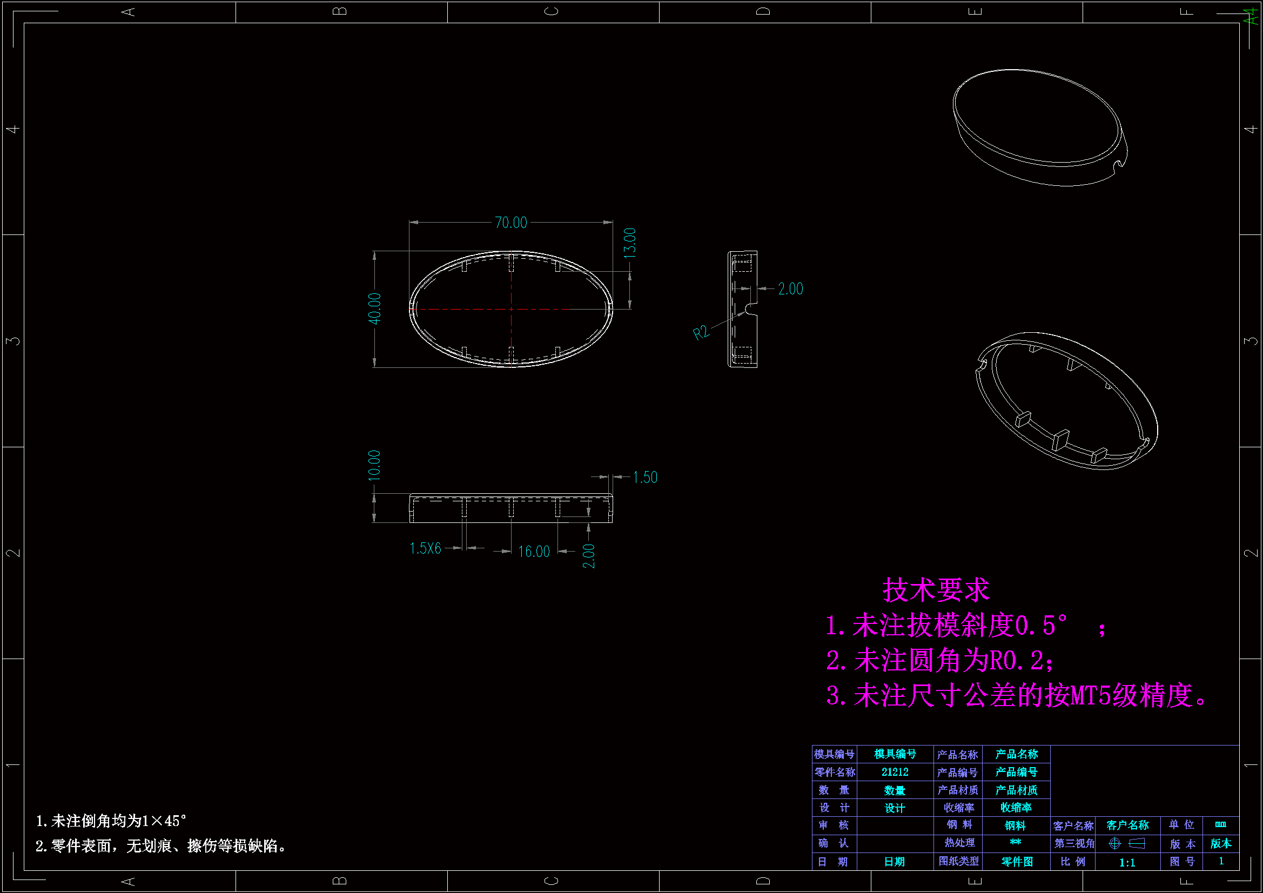Click the 40.00 height dimension text
Image resolution: width=1263 pixels, height=893 pixels.
(x=374, y=308)
